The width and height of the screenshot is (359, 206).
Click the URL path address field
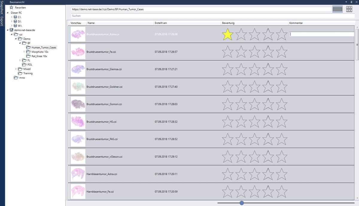pyautogui.click(x=201, y=9)
